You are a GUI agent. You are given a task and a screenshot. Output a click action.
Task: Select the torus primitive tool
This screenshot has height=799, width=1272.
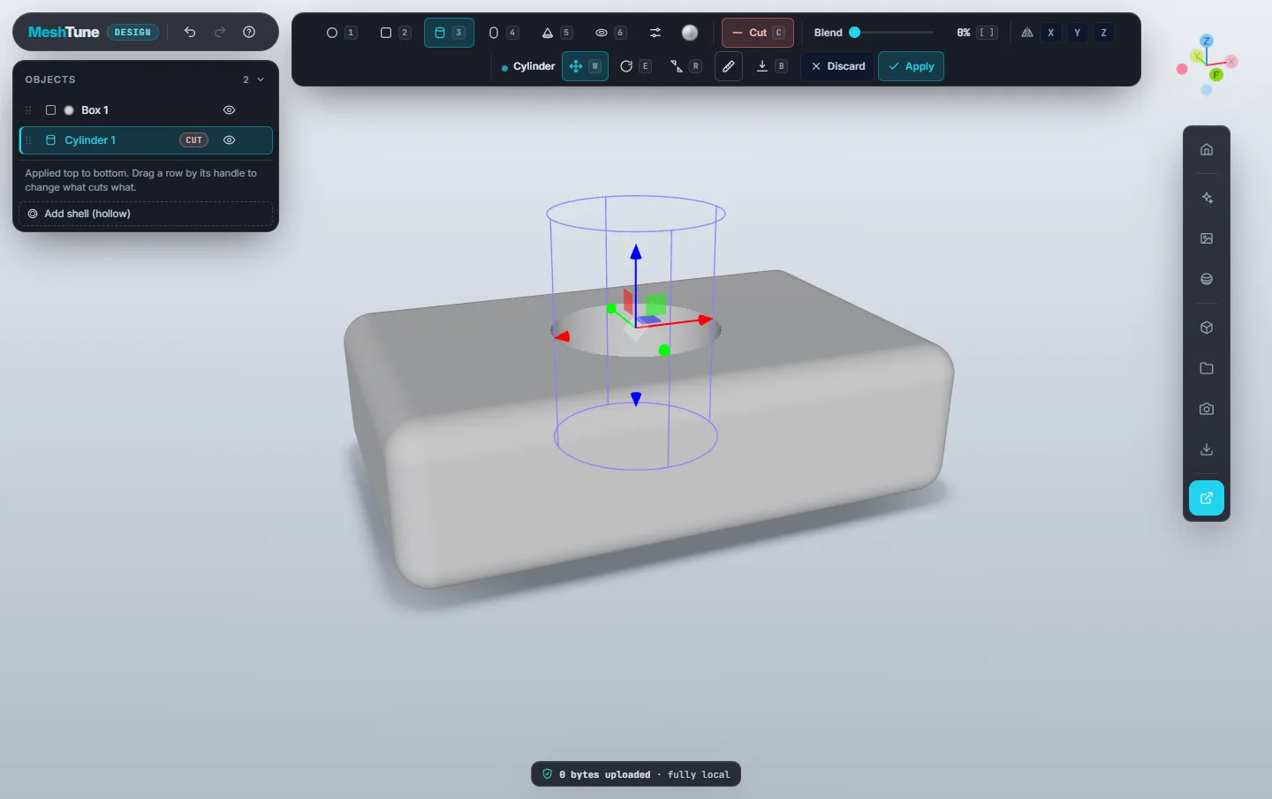point(609,33)
